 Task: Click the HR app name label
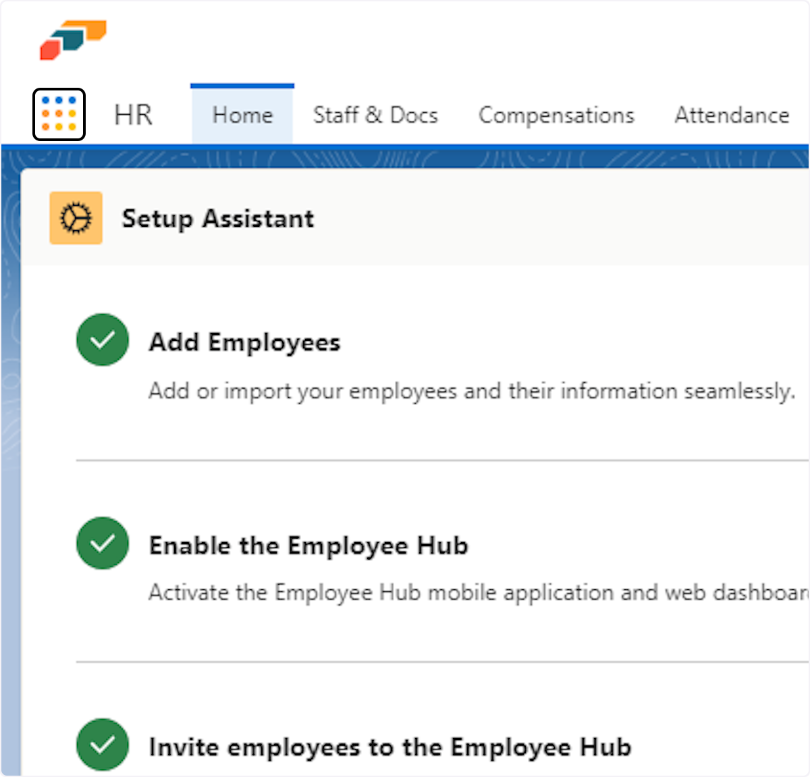133,115
